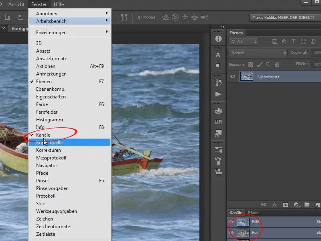Filter layers by adjustment layer icon

[x=284, y=42]
